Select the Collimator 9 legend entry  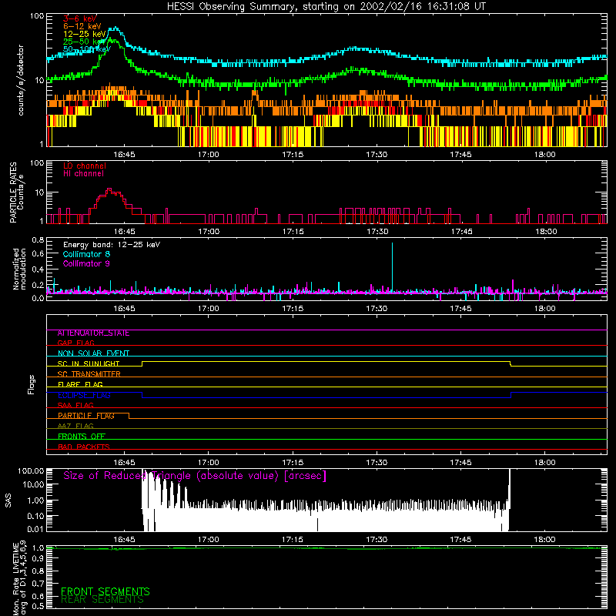(x=86, y=263)
